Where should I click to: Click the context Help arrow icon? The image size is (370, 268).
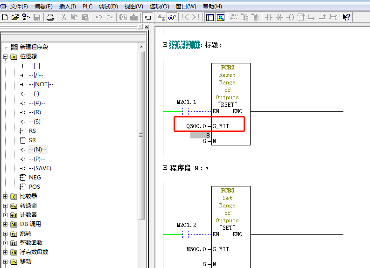(x=346, y=17)
